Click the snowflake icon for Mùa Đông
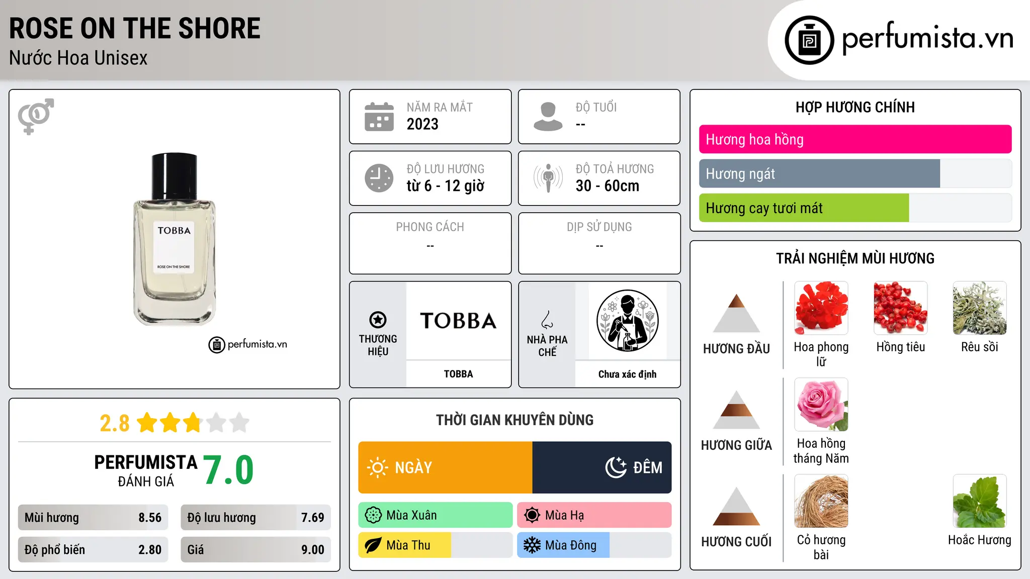 [532, 545]
